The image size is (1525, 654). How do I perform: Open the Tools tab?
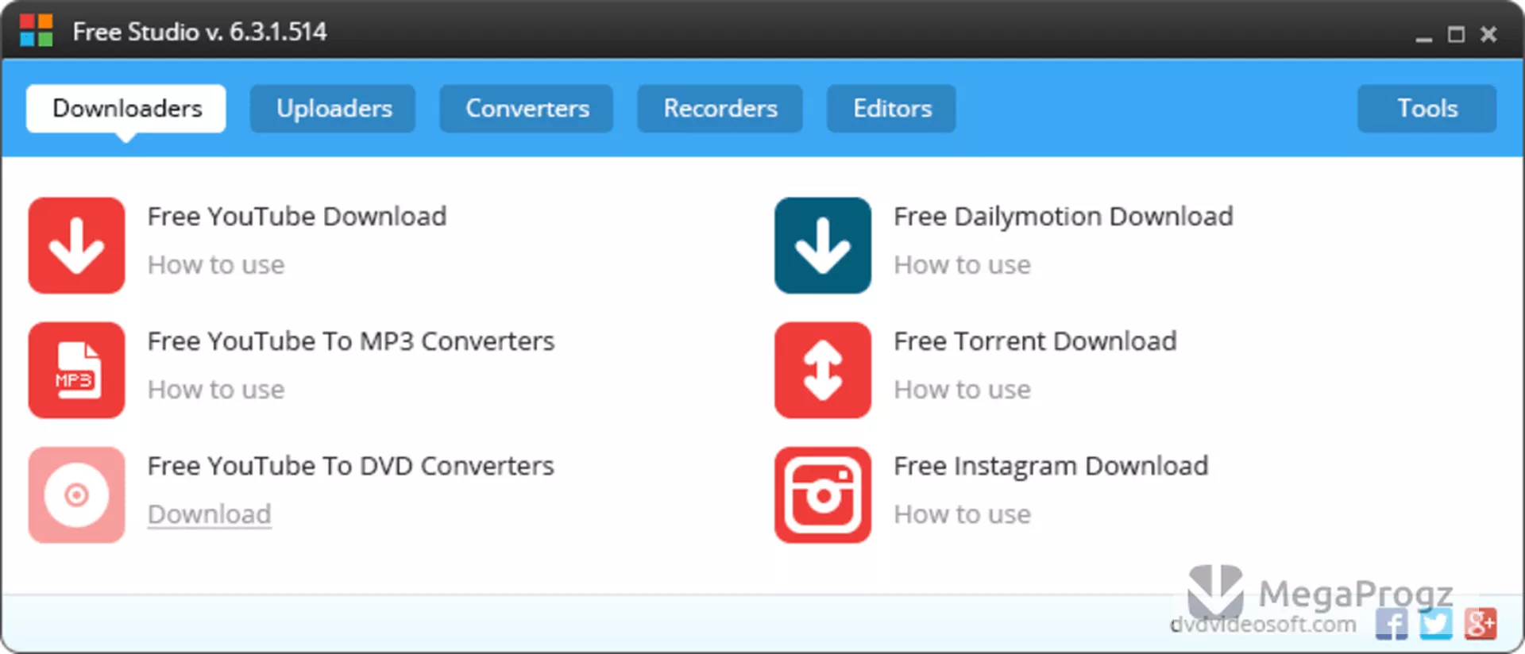[x=1427, y=109]
